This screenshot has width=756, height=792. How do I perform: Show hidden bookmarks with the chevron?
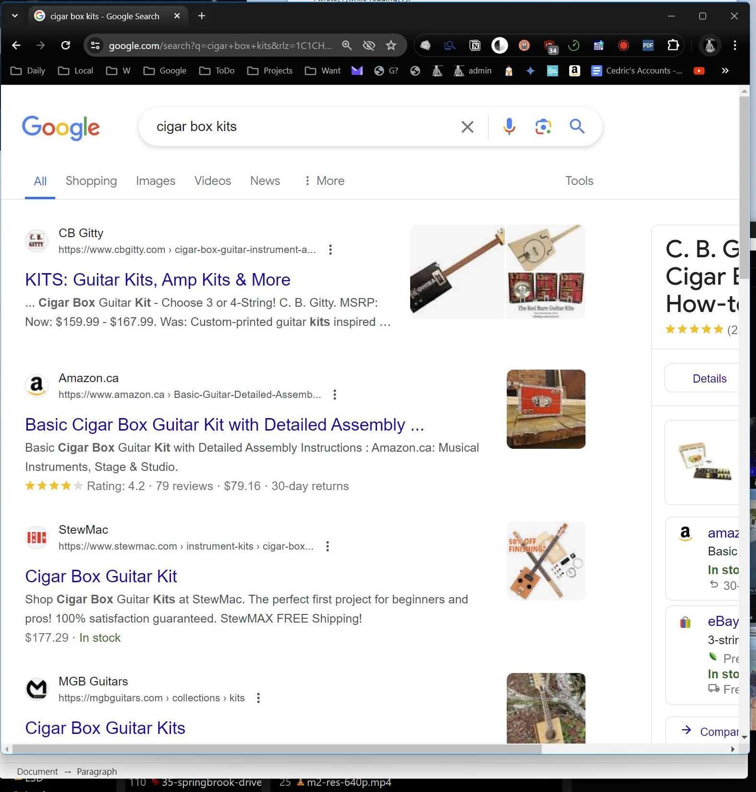pyautogui.click(x=725, y=71)
